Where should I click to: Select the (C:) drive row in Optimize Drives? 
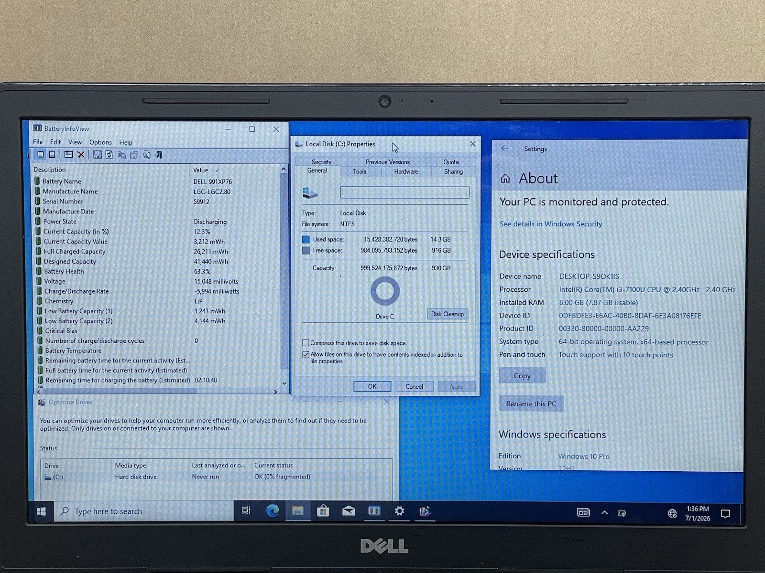(x=216, y=477)
